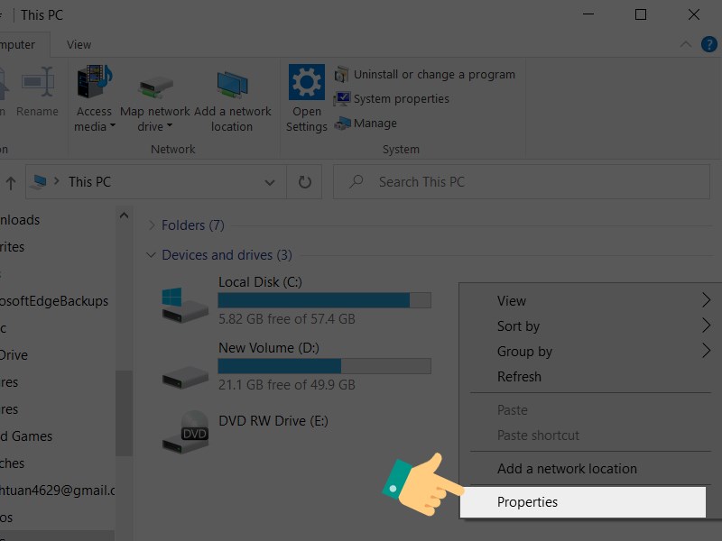This screenshot has height=541, width=722.
Task: Open System properties from the ribbon
Action: tap(401, 99)
